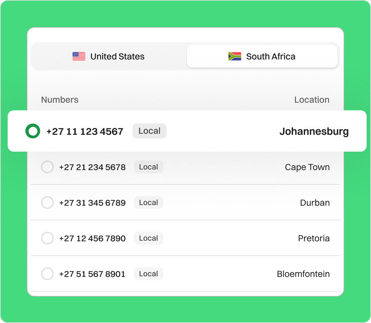Click the Numbers column header

click(x=60, y=100)
